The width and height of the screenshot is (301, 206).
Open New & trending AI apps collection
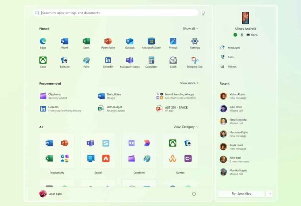pos(176,96)
